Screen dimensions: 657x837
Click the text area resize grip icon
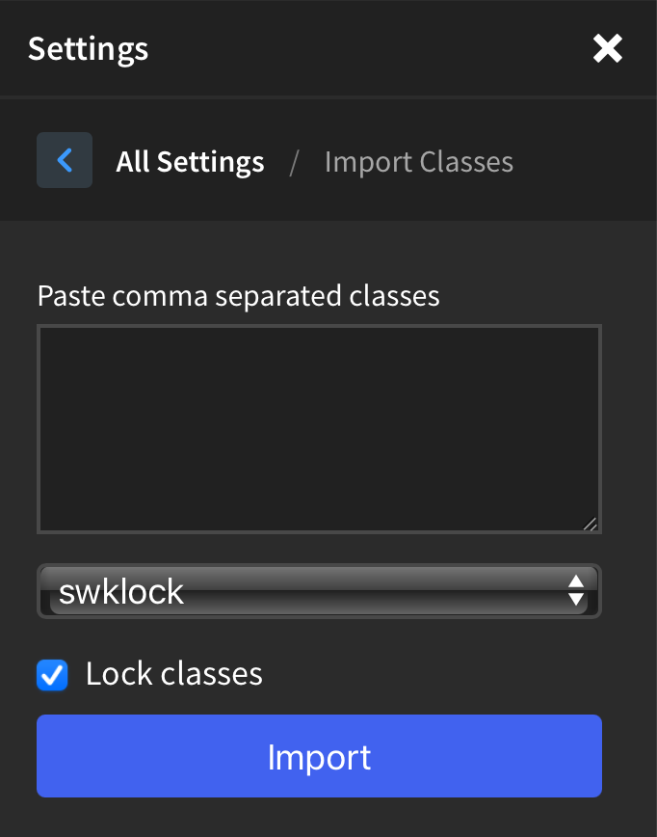tap(590, 524)
